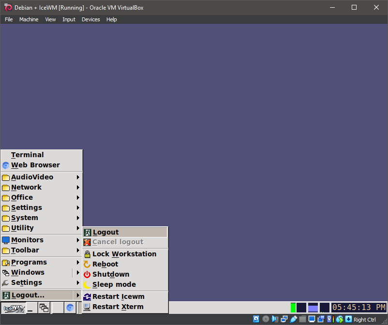Click the Lock Workstation padlock icon
The image size is (388, 325).
[x=87, y=254]
